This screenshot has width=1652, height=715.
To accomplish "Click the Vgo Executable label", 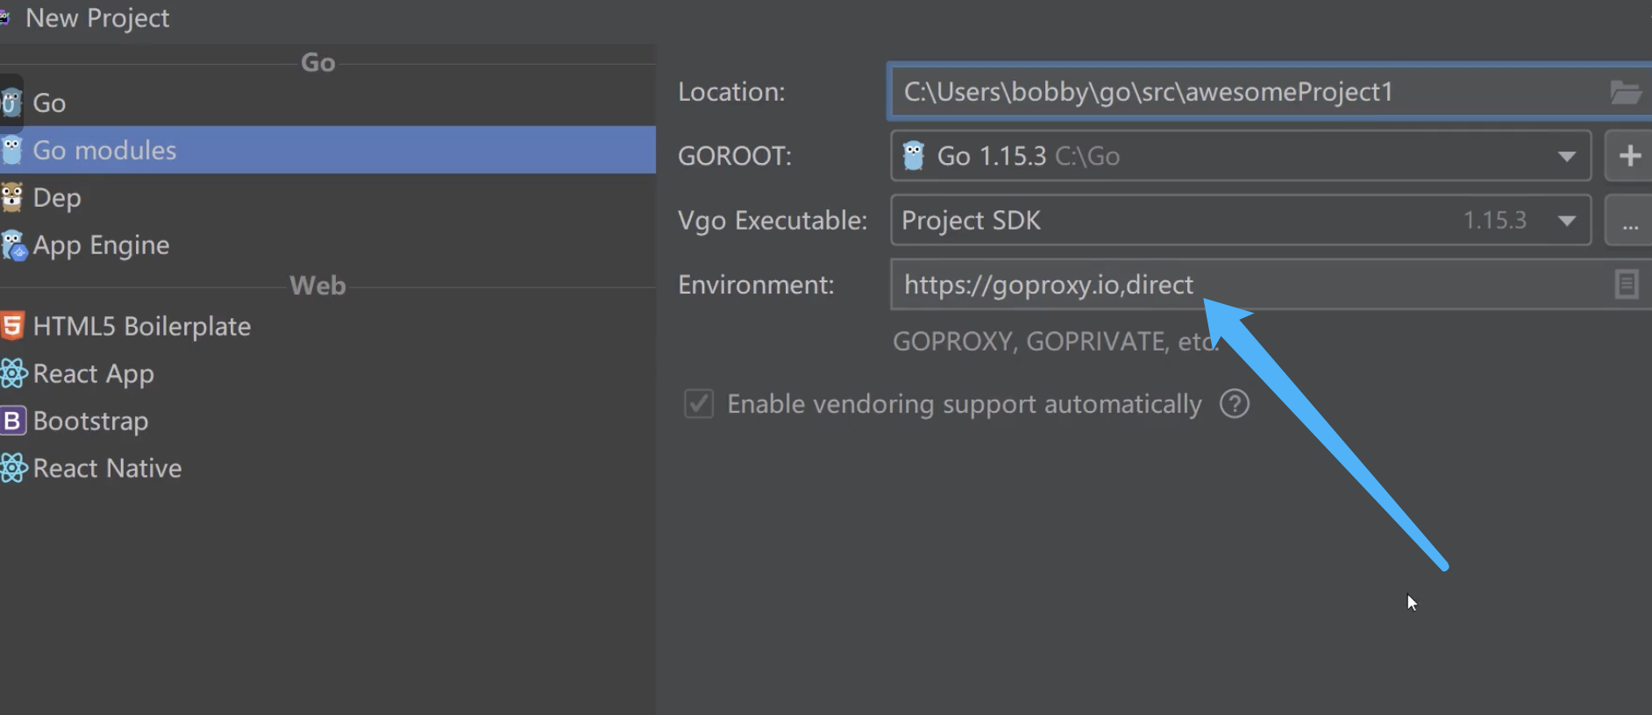I will pos(773,221).
